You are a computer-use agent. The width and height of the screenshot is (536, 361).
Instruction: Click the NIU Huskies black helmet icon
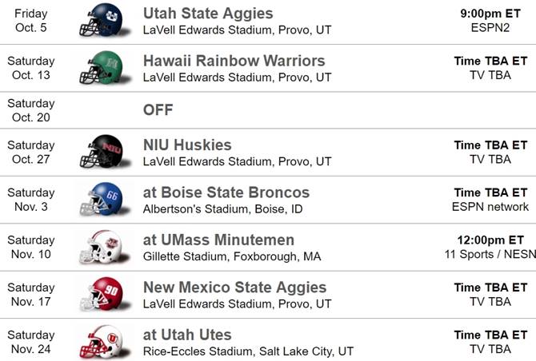click(x=100, y=152)
